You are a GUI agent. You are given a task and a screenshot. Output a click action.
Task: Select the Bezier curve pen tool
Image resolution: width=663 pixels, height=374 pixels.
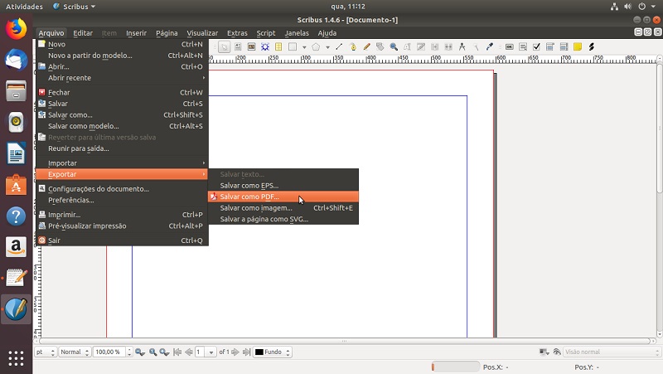(353, 47)
